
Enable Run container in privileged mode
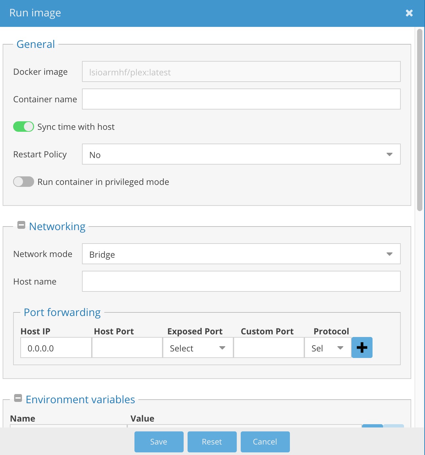coord(24,182)
